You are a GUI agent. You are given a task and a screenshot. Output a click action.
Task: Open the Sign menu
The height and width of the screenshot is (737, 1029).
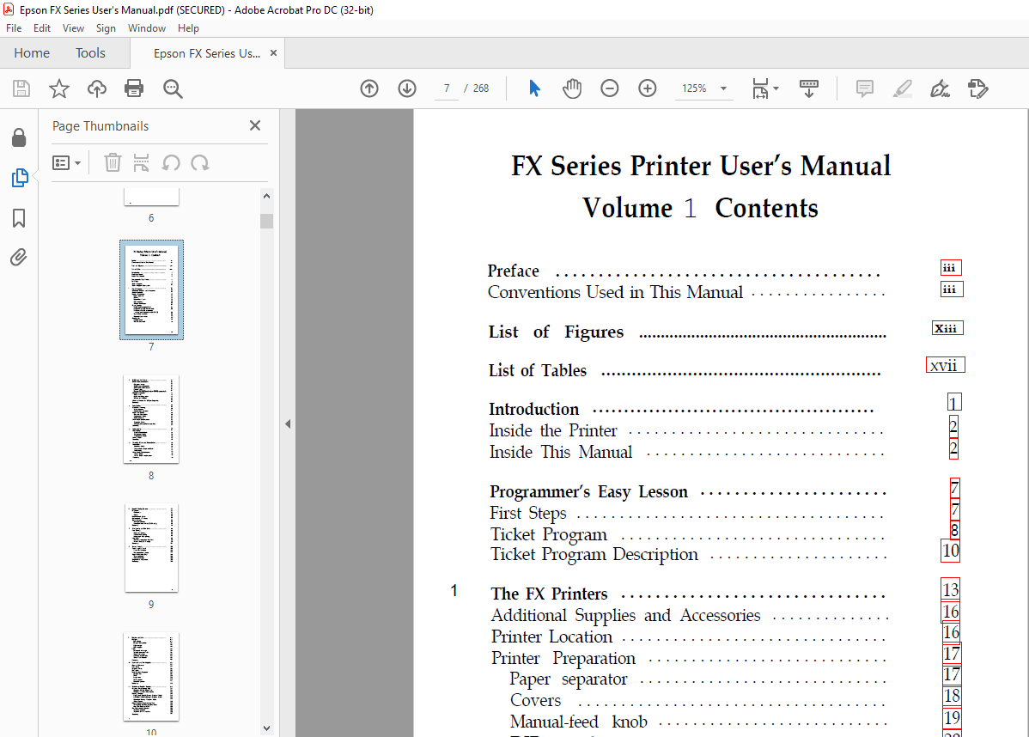[x=106, y=28]
